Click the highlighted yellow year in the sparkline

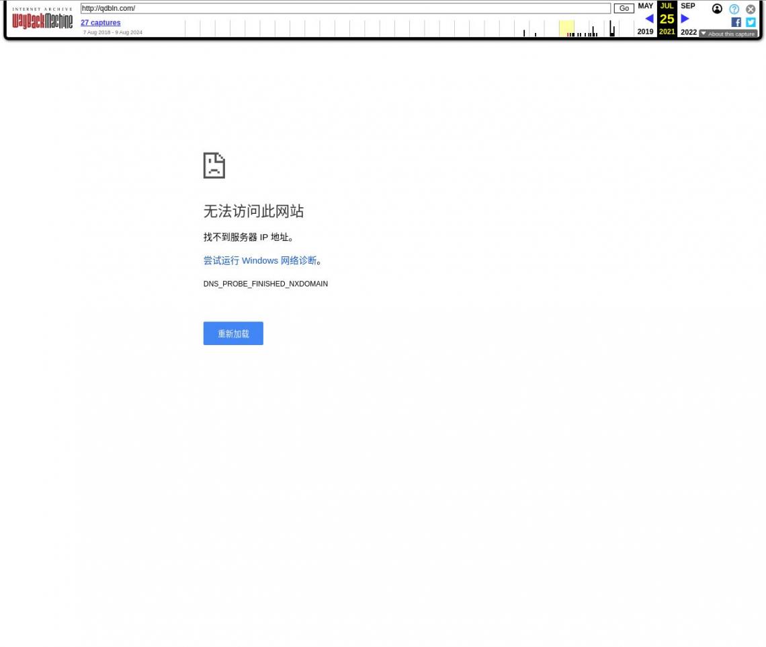coord(566,28)
